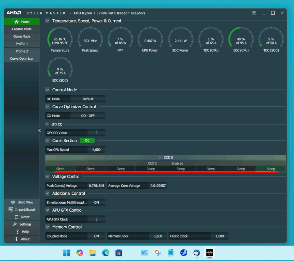Collapse the APU GFX Control section
Screen dimensions: 294x261
pyautogui.click(x=47, y=210)
